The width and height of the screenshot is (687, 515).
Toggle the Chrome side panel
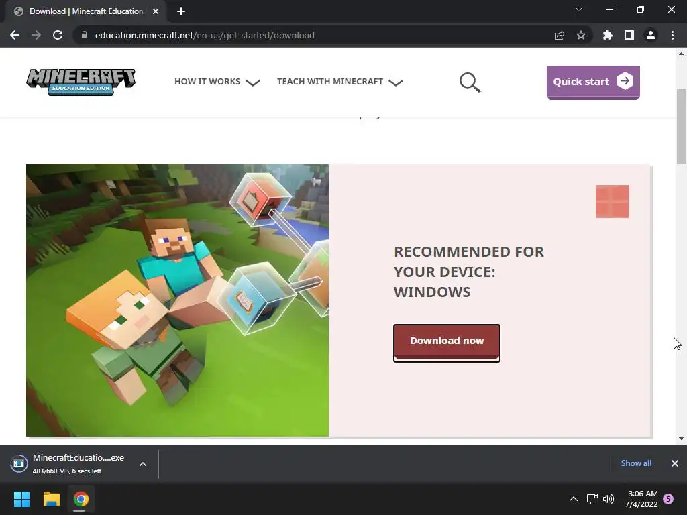(629, 35)
